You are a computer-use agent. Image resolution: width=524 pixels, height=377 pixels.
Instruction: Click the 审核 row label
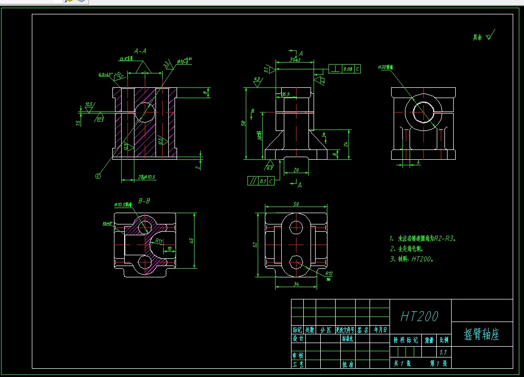click(x=298, y=355)
